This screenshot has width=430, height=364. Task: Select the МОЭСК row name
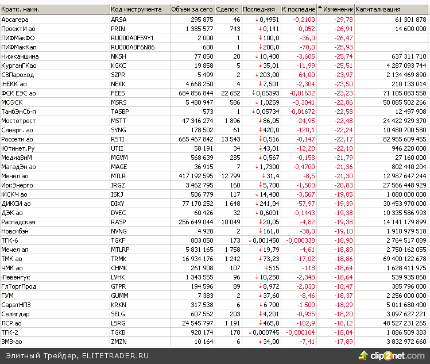[x=12, y=102]
